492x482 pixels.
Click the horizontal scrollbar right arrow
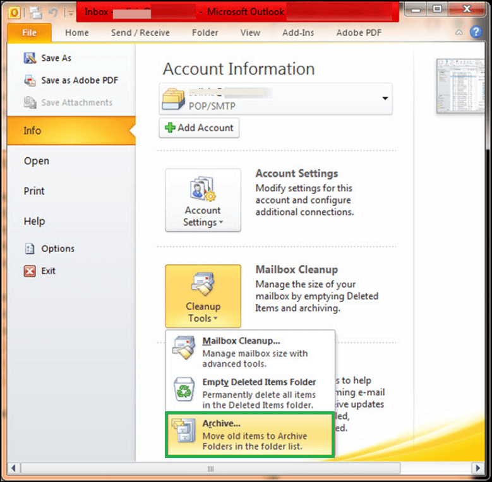click(477, 469)
